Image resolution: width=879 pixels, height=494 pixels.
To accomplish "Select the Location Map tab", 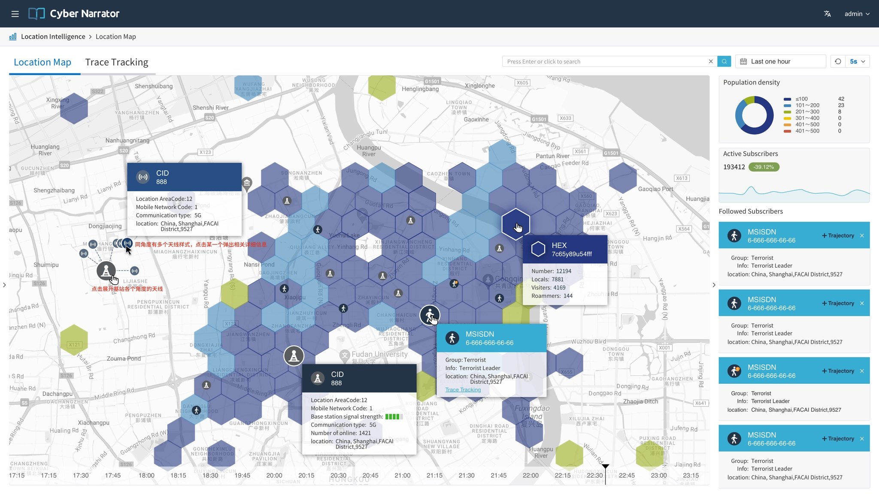I will pos(42,62).
